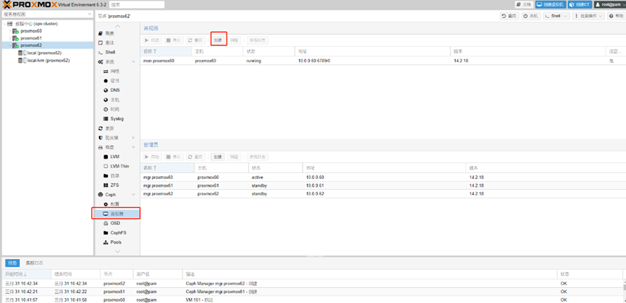The image size is (626, 303).
Task: Sort monitors by the 名称 name column
Action: point(166,51)
